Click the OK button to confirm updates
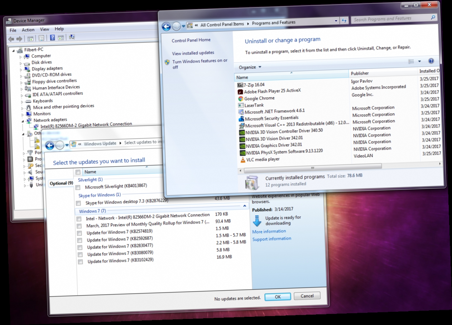The image size is (452, 325). [x=278, y=296]
